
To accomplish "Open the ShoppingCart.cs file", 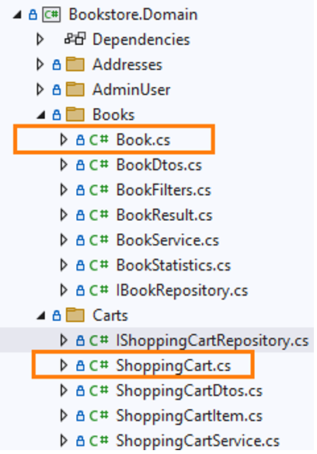I will [x=173, y=365].
